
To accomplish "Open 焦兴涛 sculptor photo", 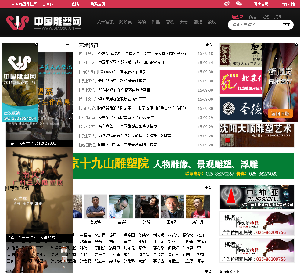I will 198,207.
